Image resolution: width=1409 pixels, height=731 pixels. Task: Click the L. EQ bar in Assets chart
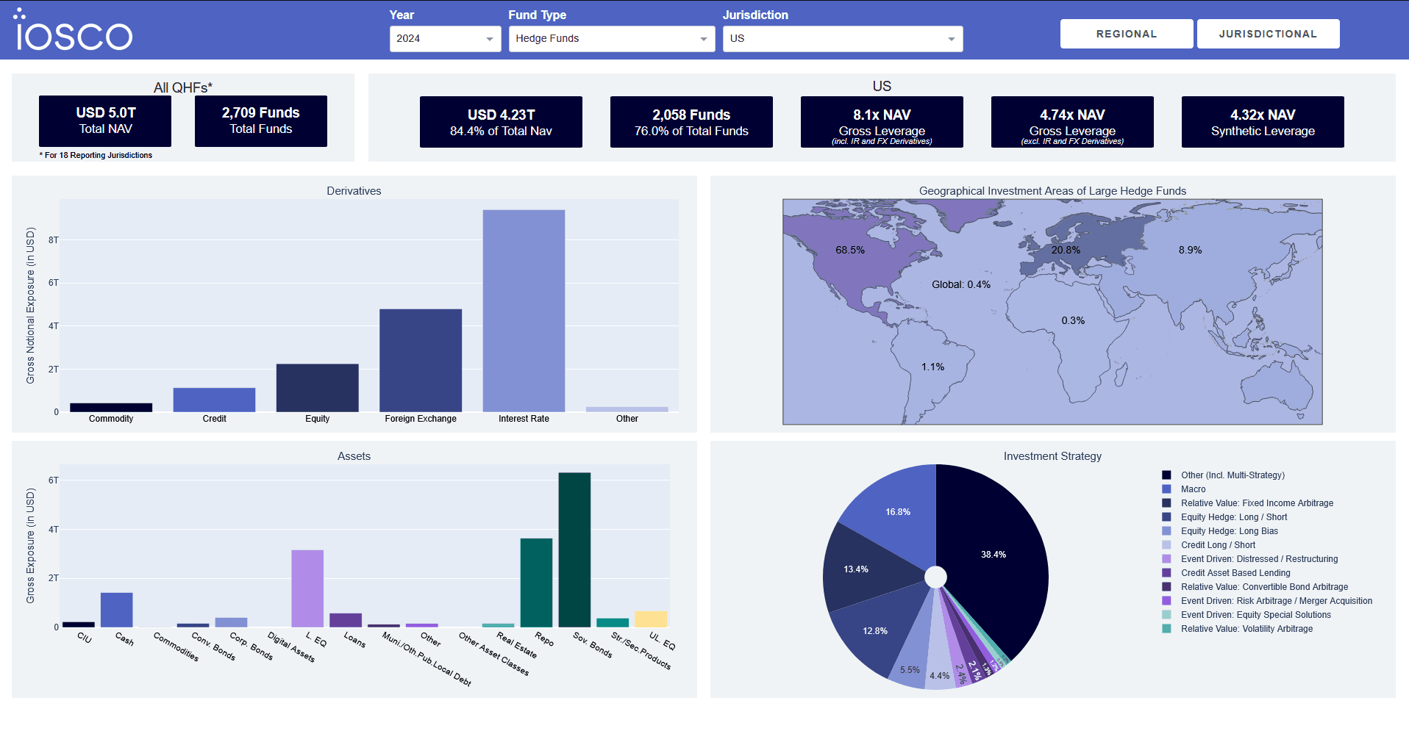[307, 588]
